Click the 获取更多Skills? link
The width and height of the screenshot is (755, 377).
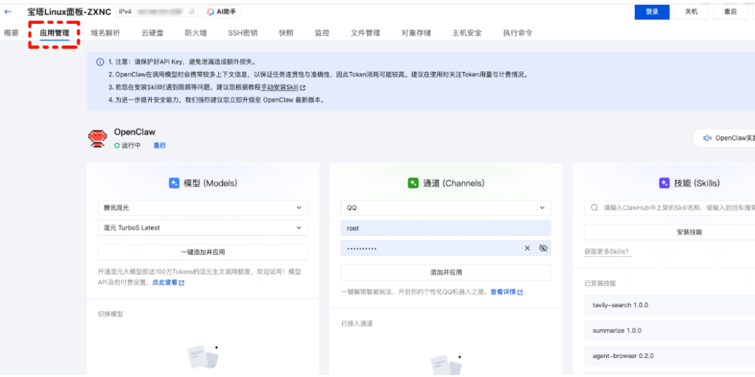tap(606, 252)
